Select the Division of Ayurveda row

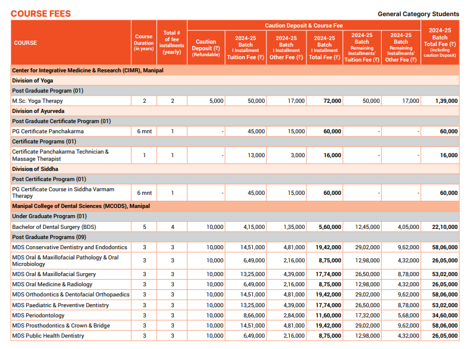click(x=235, y=111)
